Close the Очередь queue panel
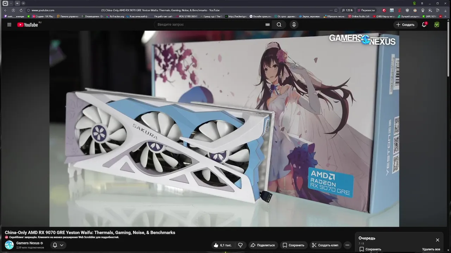 click(438, 240)
